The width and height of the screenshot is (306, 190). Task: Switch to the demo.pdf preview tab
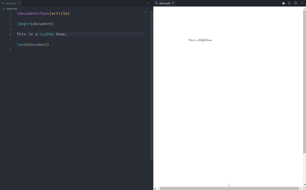164,3
